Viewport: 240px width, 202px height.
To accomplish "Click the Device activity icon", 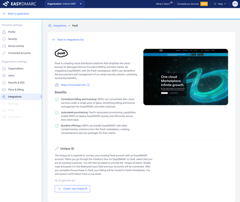I will [4, 46].
